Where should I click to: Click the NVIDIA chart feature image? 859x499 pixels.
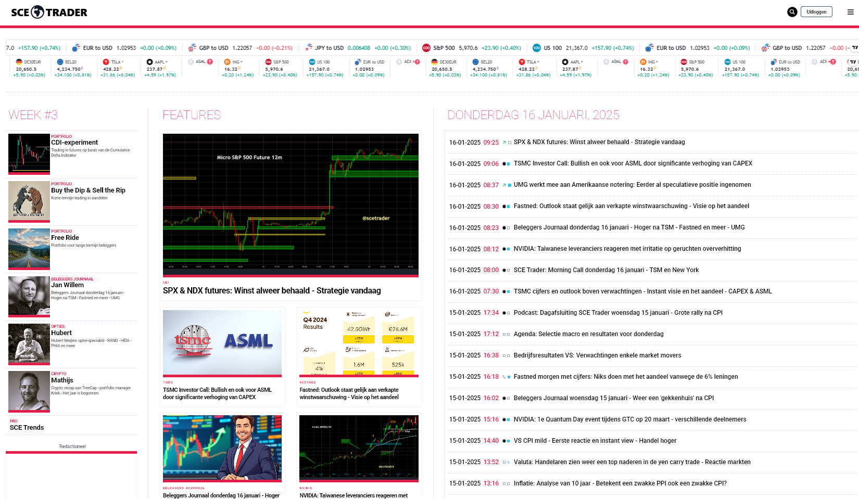[359, 449]
